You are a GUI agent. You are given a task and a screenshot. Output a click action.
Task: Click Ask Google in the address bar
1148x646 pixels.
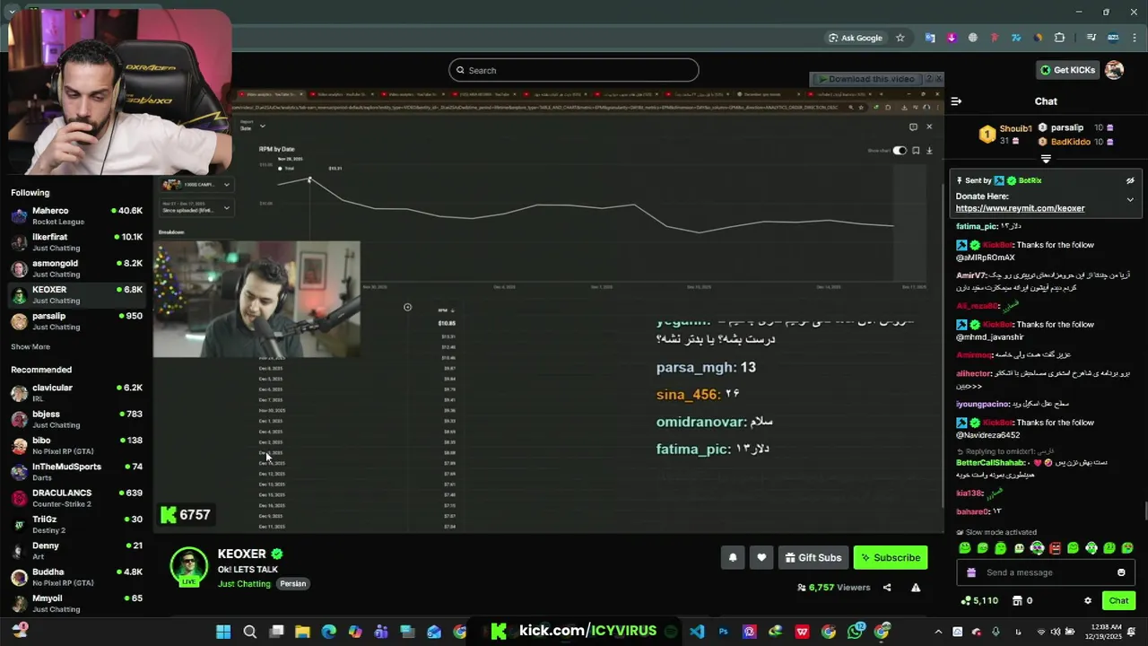856,38
